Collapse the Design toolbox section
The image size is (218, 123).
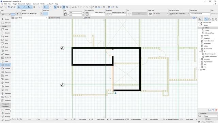point(1,26)
